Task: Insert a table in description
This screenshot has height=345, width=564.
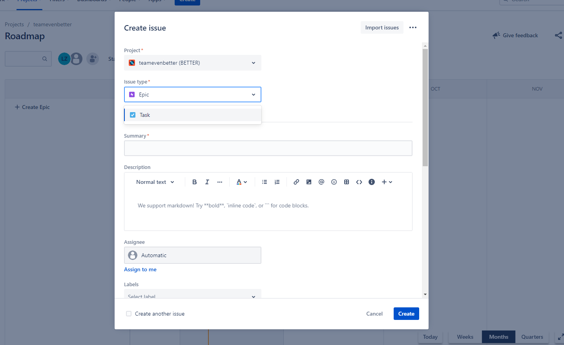Action: pyautogui.click(x=347, y=182)
